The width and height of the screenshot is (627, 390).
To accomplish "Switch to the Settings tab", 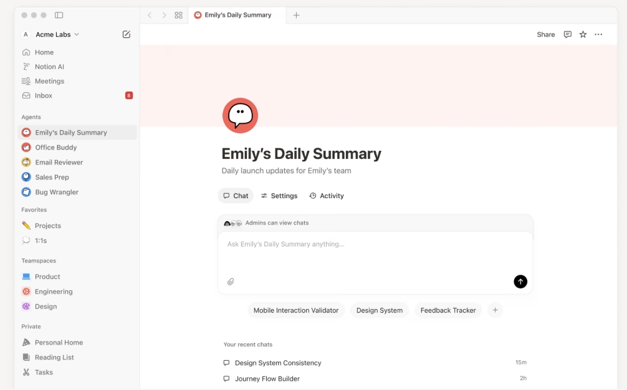I will pos(279,196).
